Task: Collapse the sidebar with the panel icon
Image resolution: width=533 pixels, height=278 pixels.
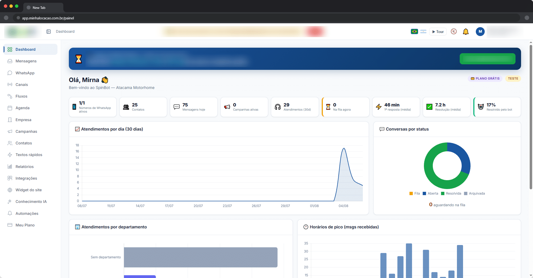Action: (49, 32)
